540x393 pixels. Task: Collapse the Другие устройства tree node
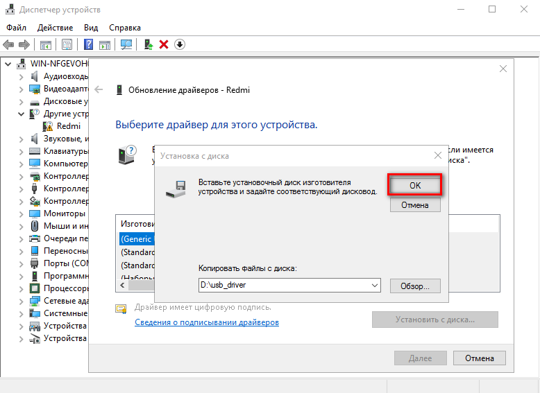(21, 114)
